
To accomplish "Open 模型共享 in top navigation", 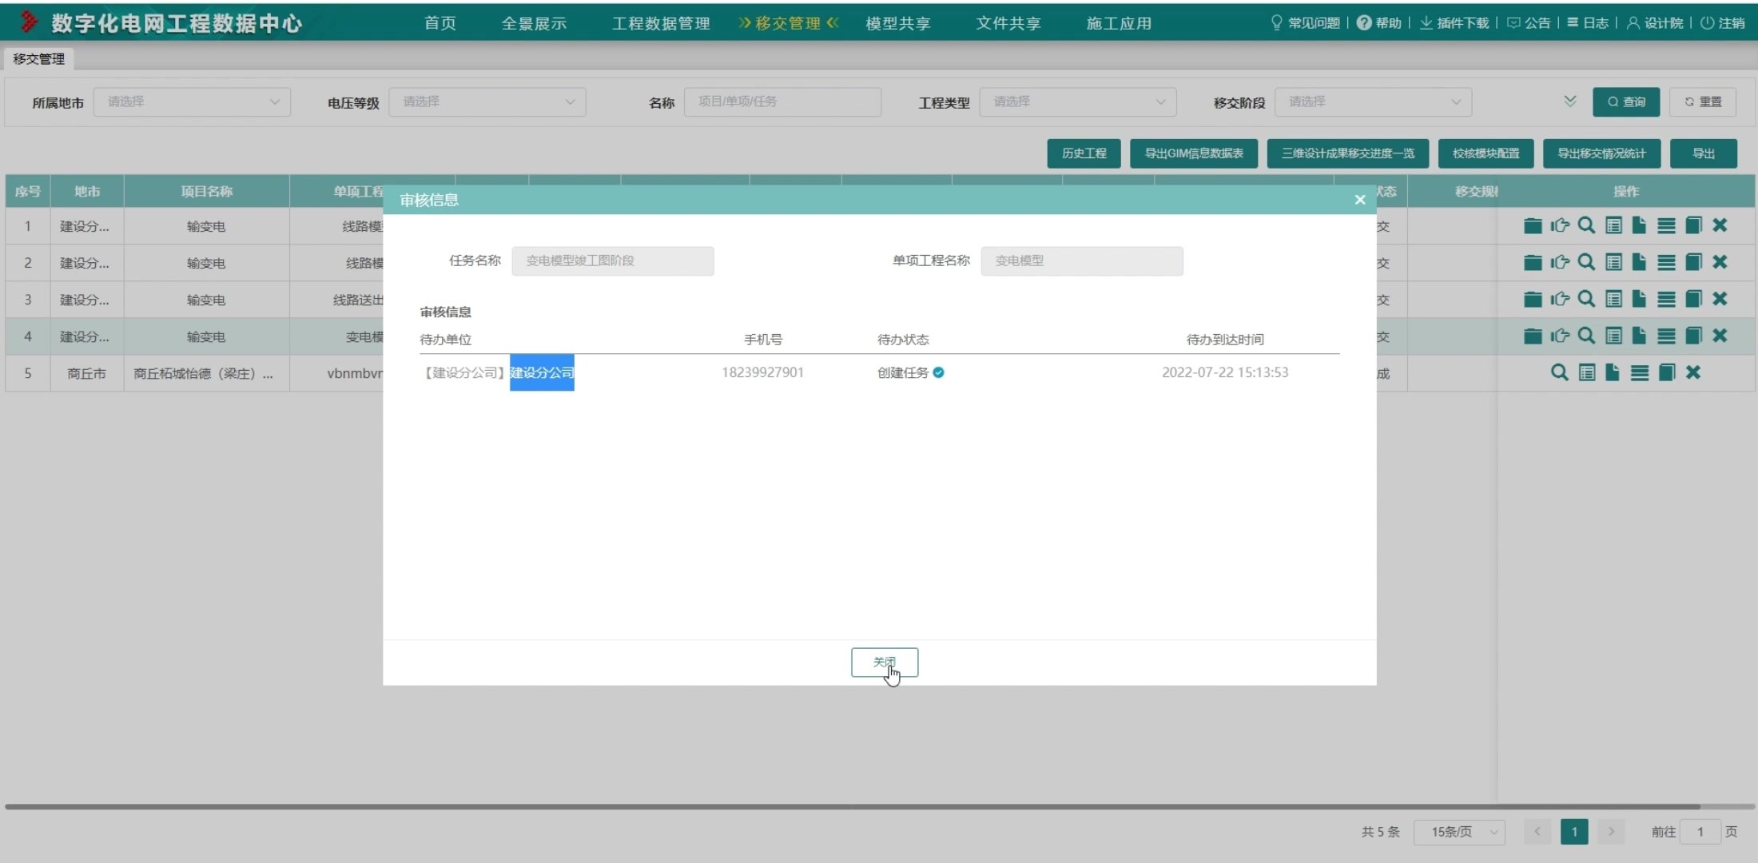I will click(x=898, y=23).
